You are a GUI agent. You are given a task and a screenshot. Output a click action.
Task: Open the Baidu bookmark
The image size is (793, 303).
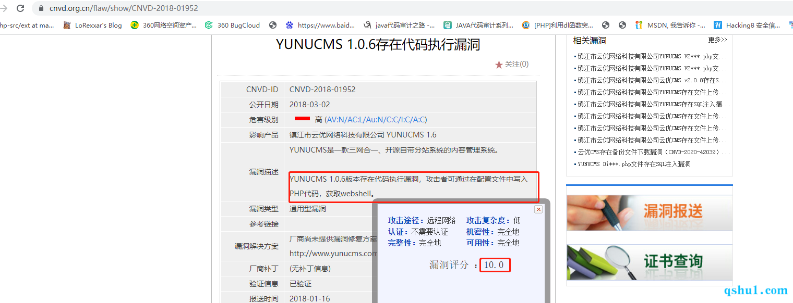(320, 25)
